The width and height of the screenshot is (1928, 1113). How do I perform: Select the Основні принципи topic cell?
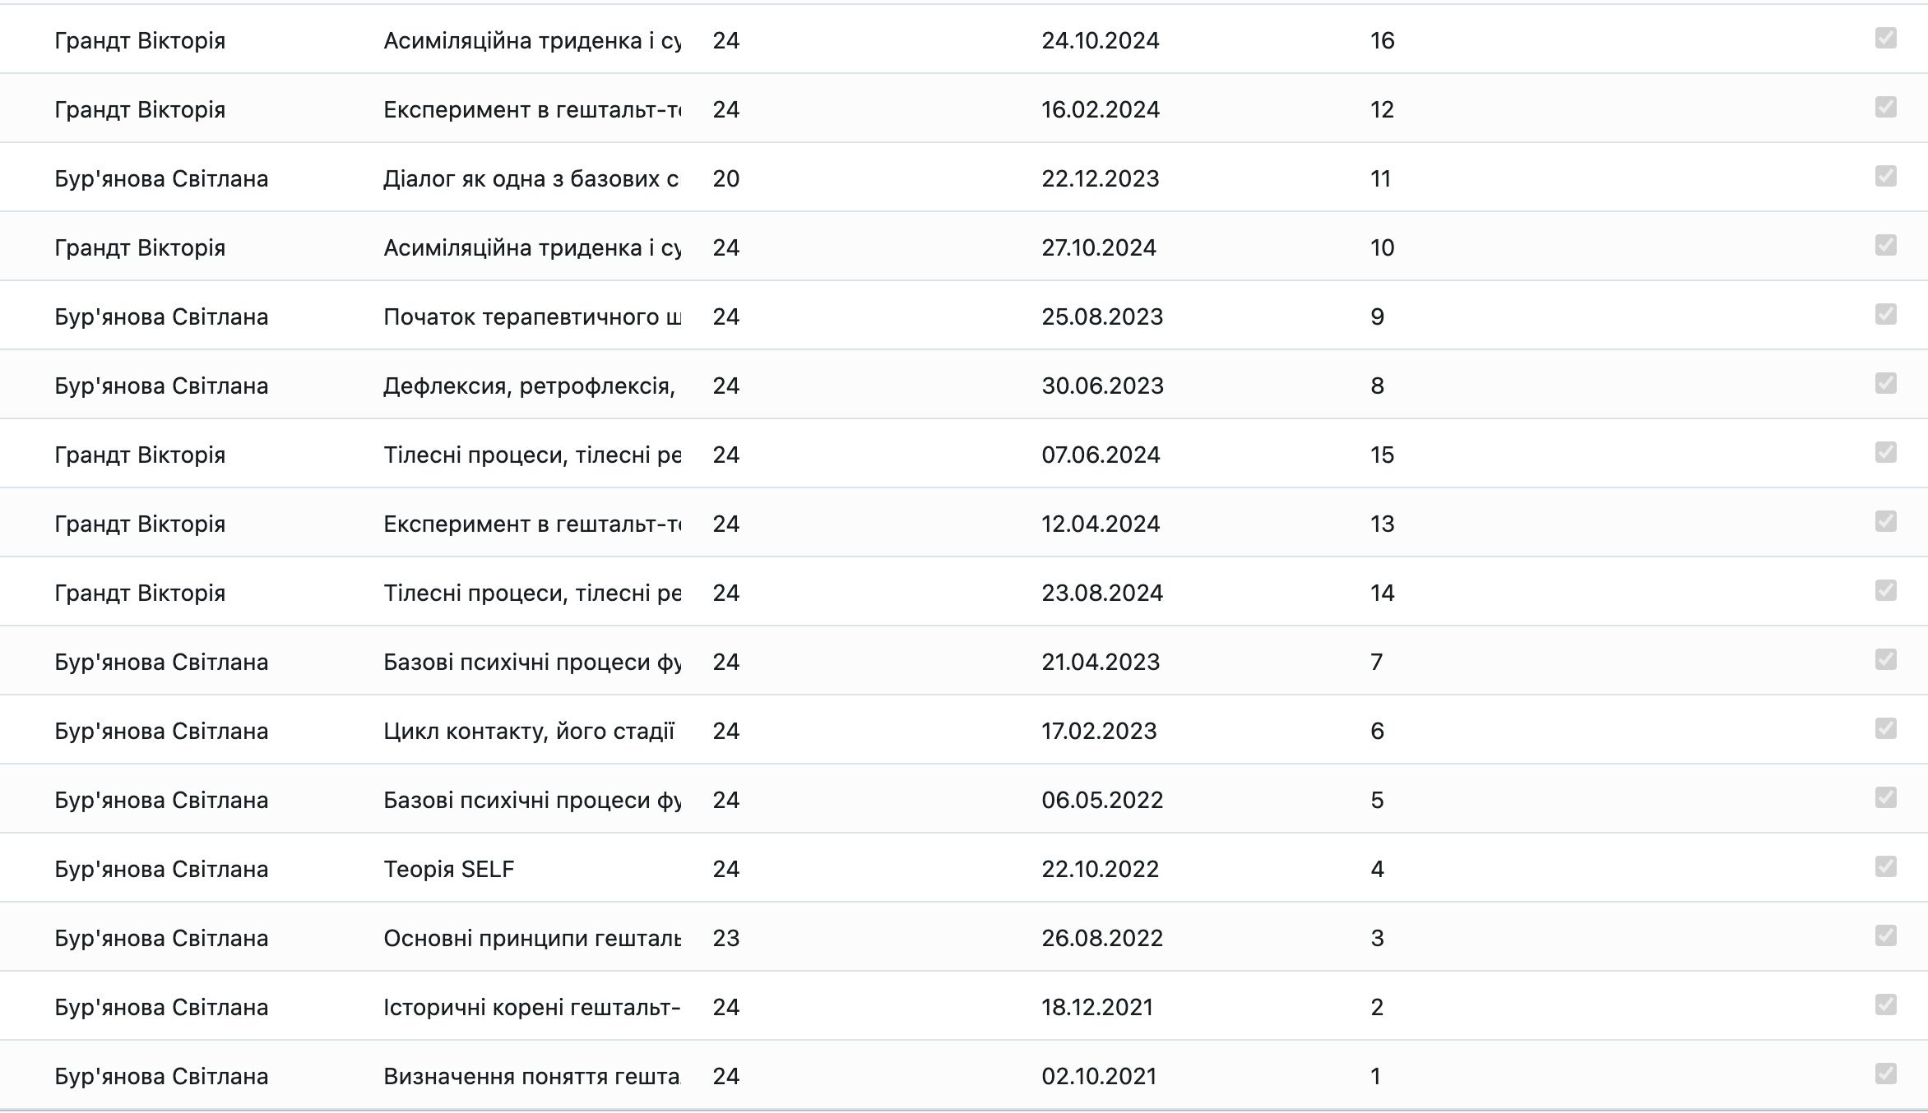(531, 938)
